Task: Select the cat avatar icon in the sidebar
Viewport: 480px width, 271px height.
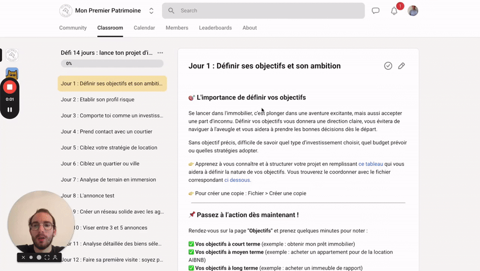Action: 12,73
